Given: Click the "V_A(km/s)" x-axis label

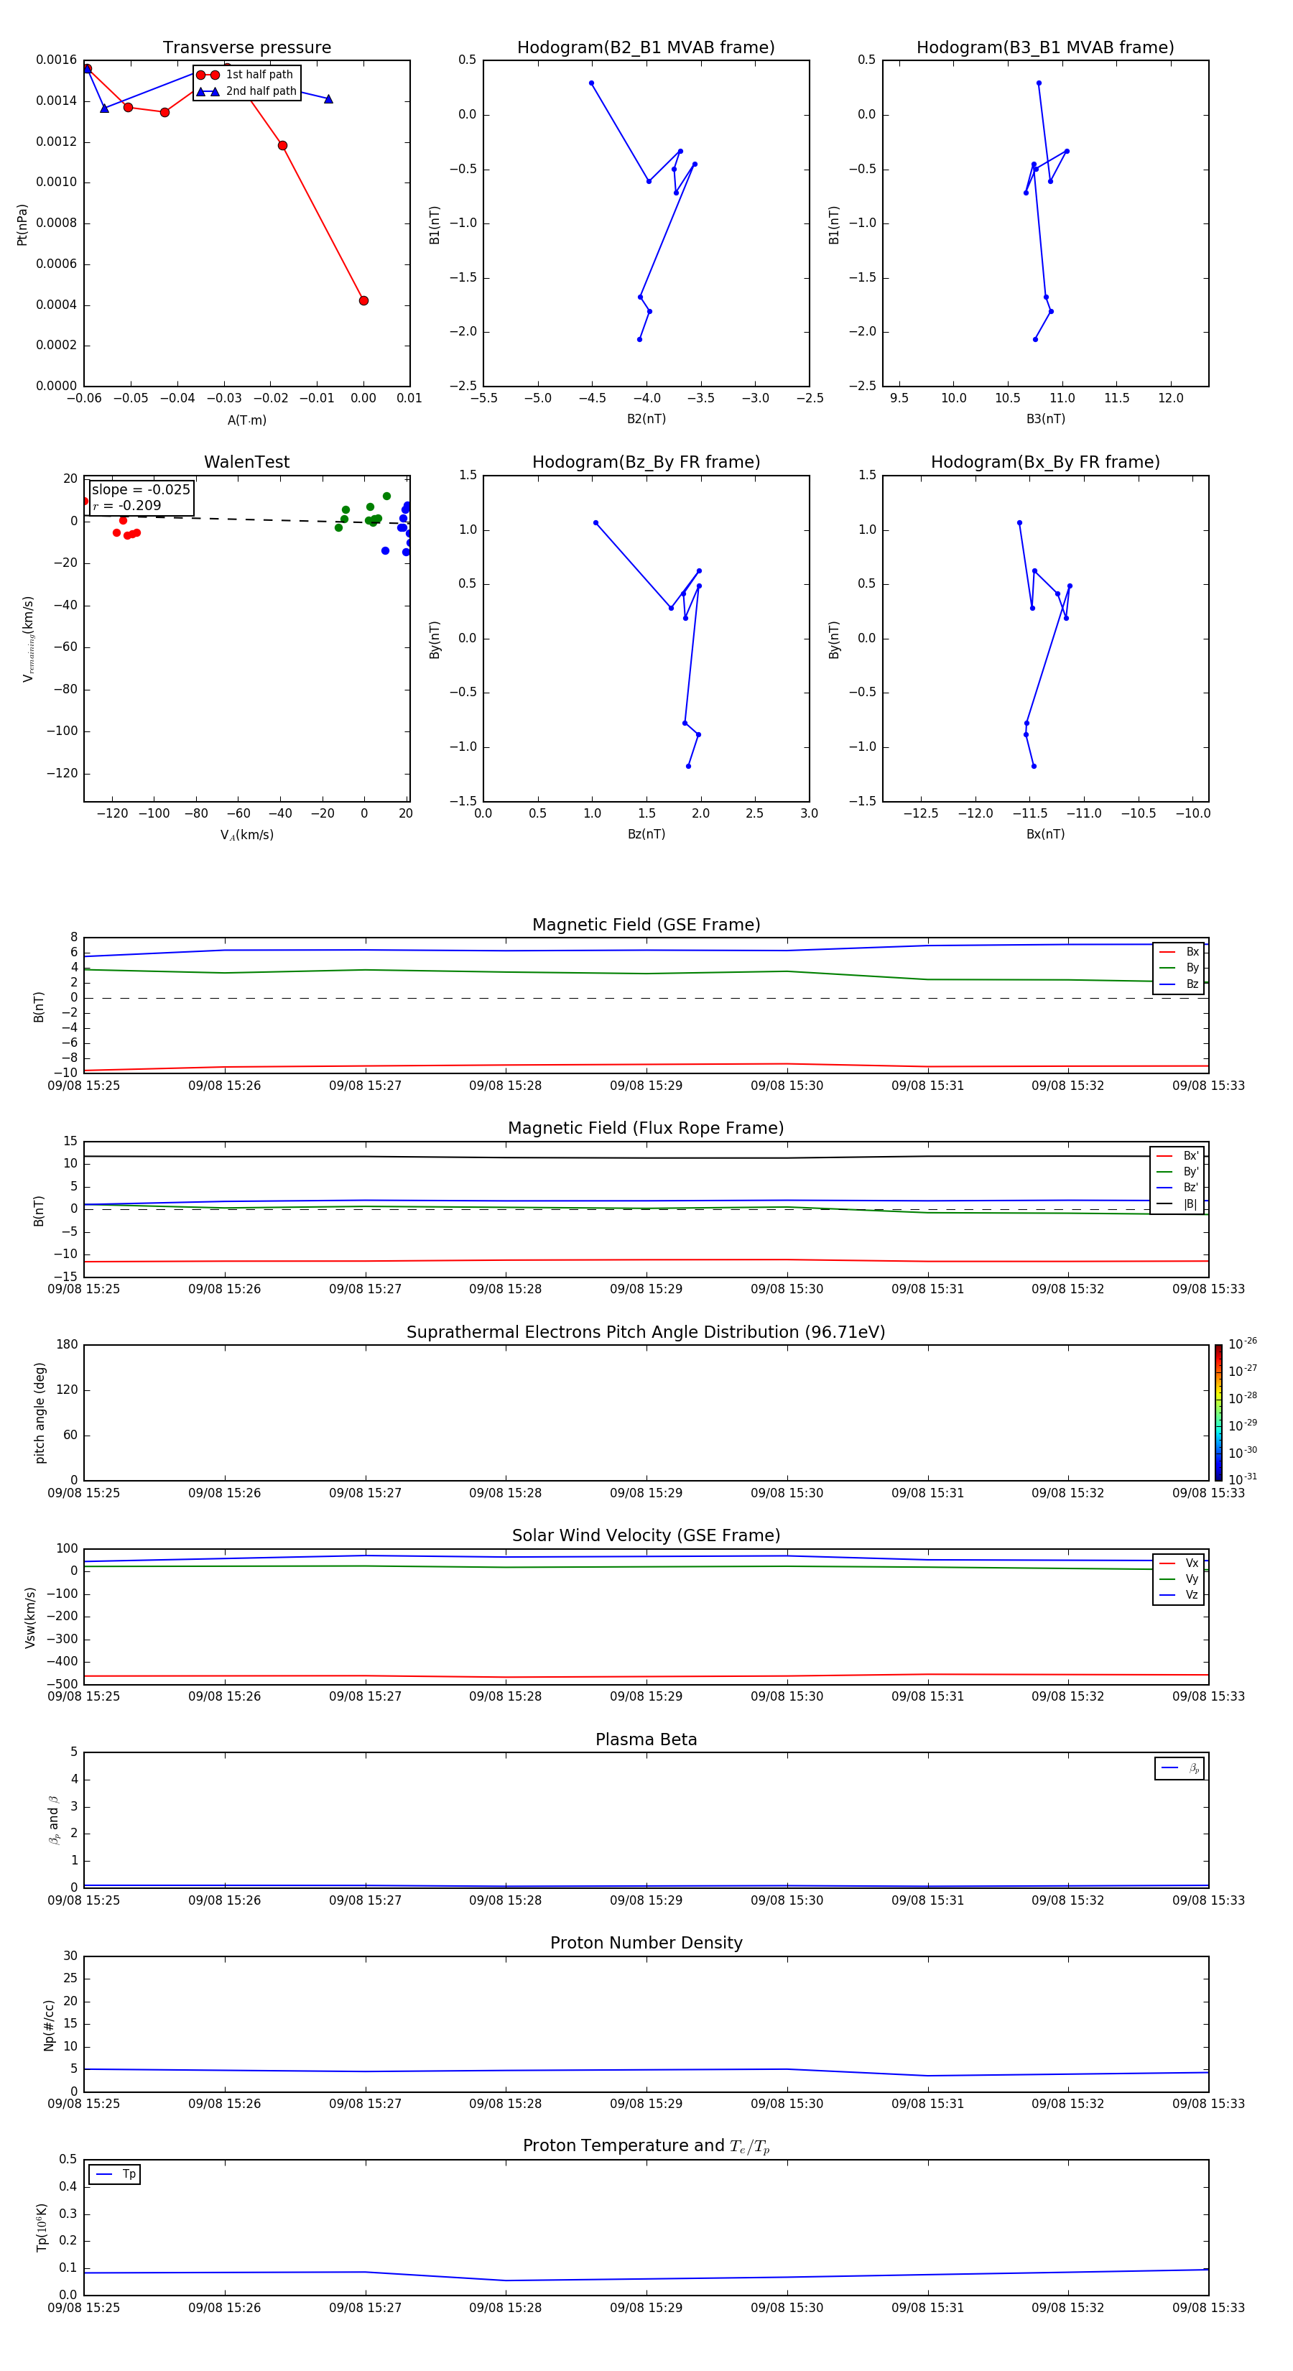Looking at the screenshot, I should click(246, 835).
